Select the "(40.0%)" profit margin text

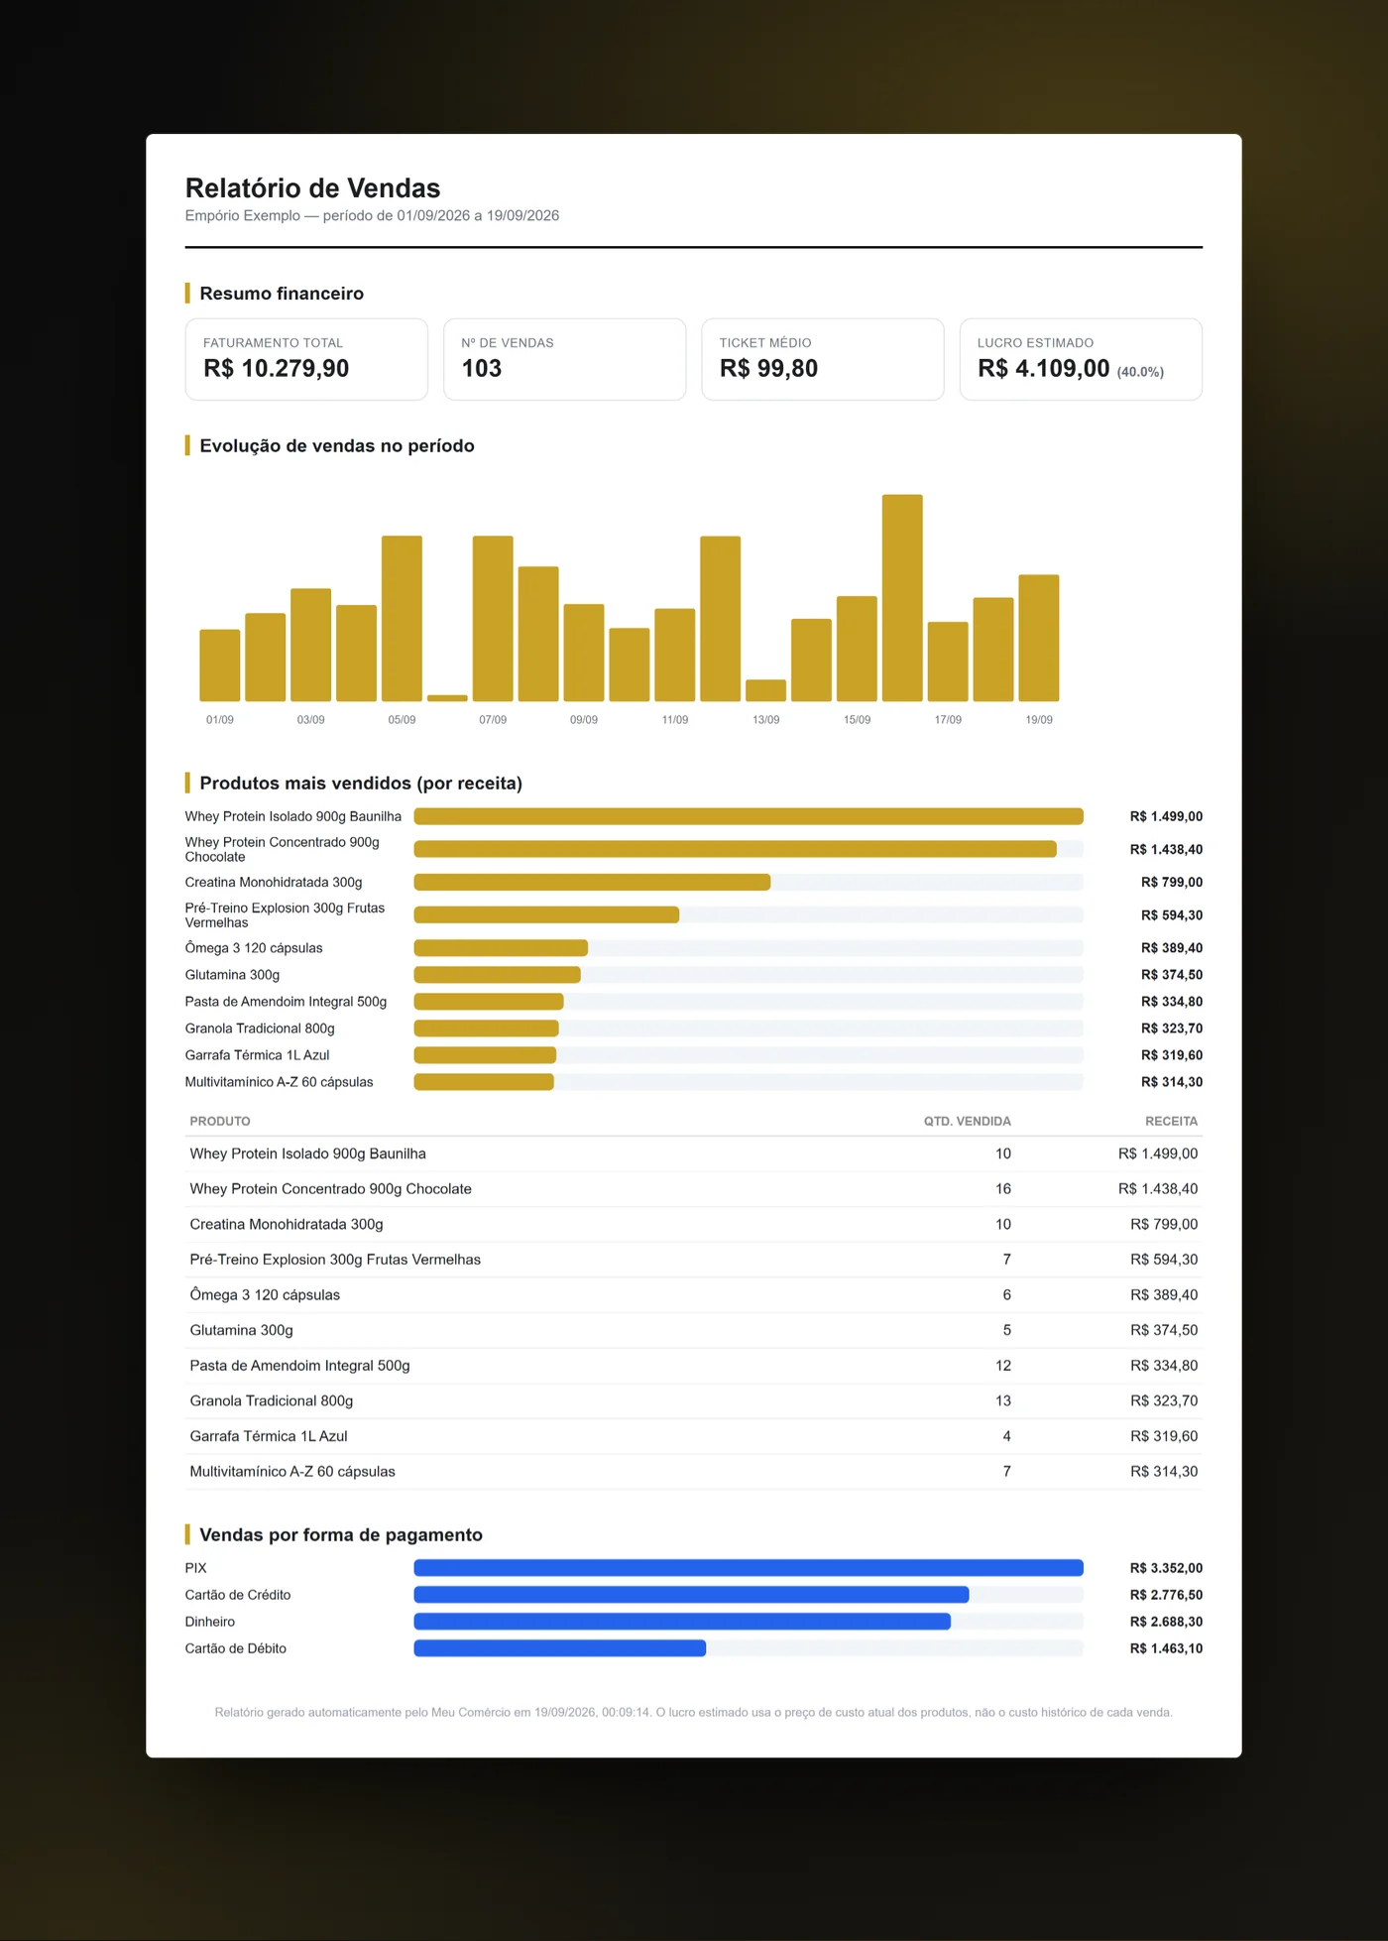pyautogui.click(x=1140, y=372)
